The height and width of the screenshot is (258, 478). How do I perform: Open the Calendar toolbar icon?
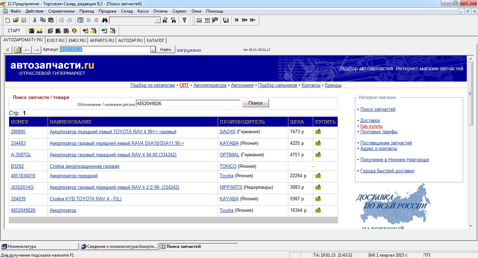pos(207,20)
